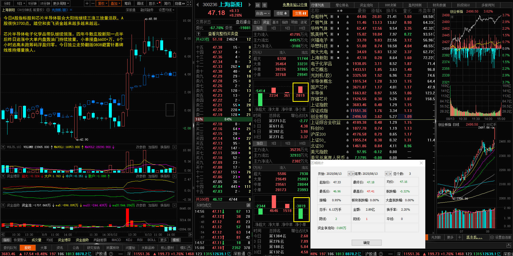Toggle 复权 price adjustment
The image size is (513, 256).
(x=102, y=3)
